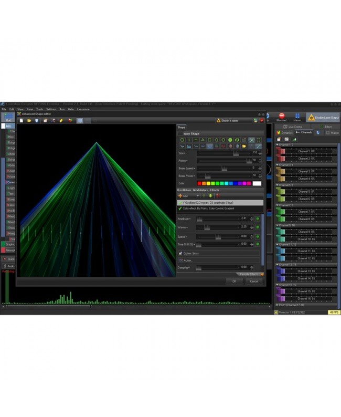
Task: Open the Settings menu
Action: tap(51, 109)
